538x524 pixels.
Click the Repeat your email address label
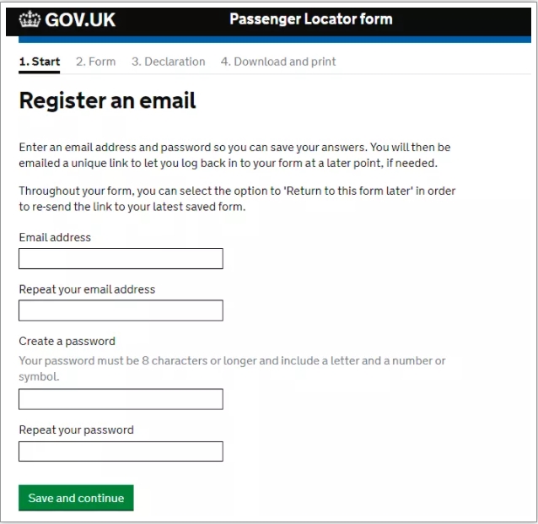[87, 289]
